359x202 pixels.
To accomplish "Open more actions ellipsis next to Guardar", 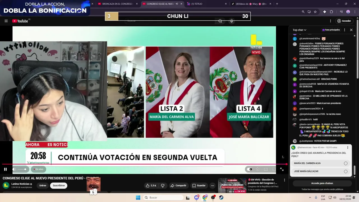I will coord(213,185).
